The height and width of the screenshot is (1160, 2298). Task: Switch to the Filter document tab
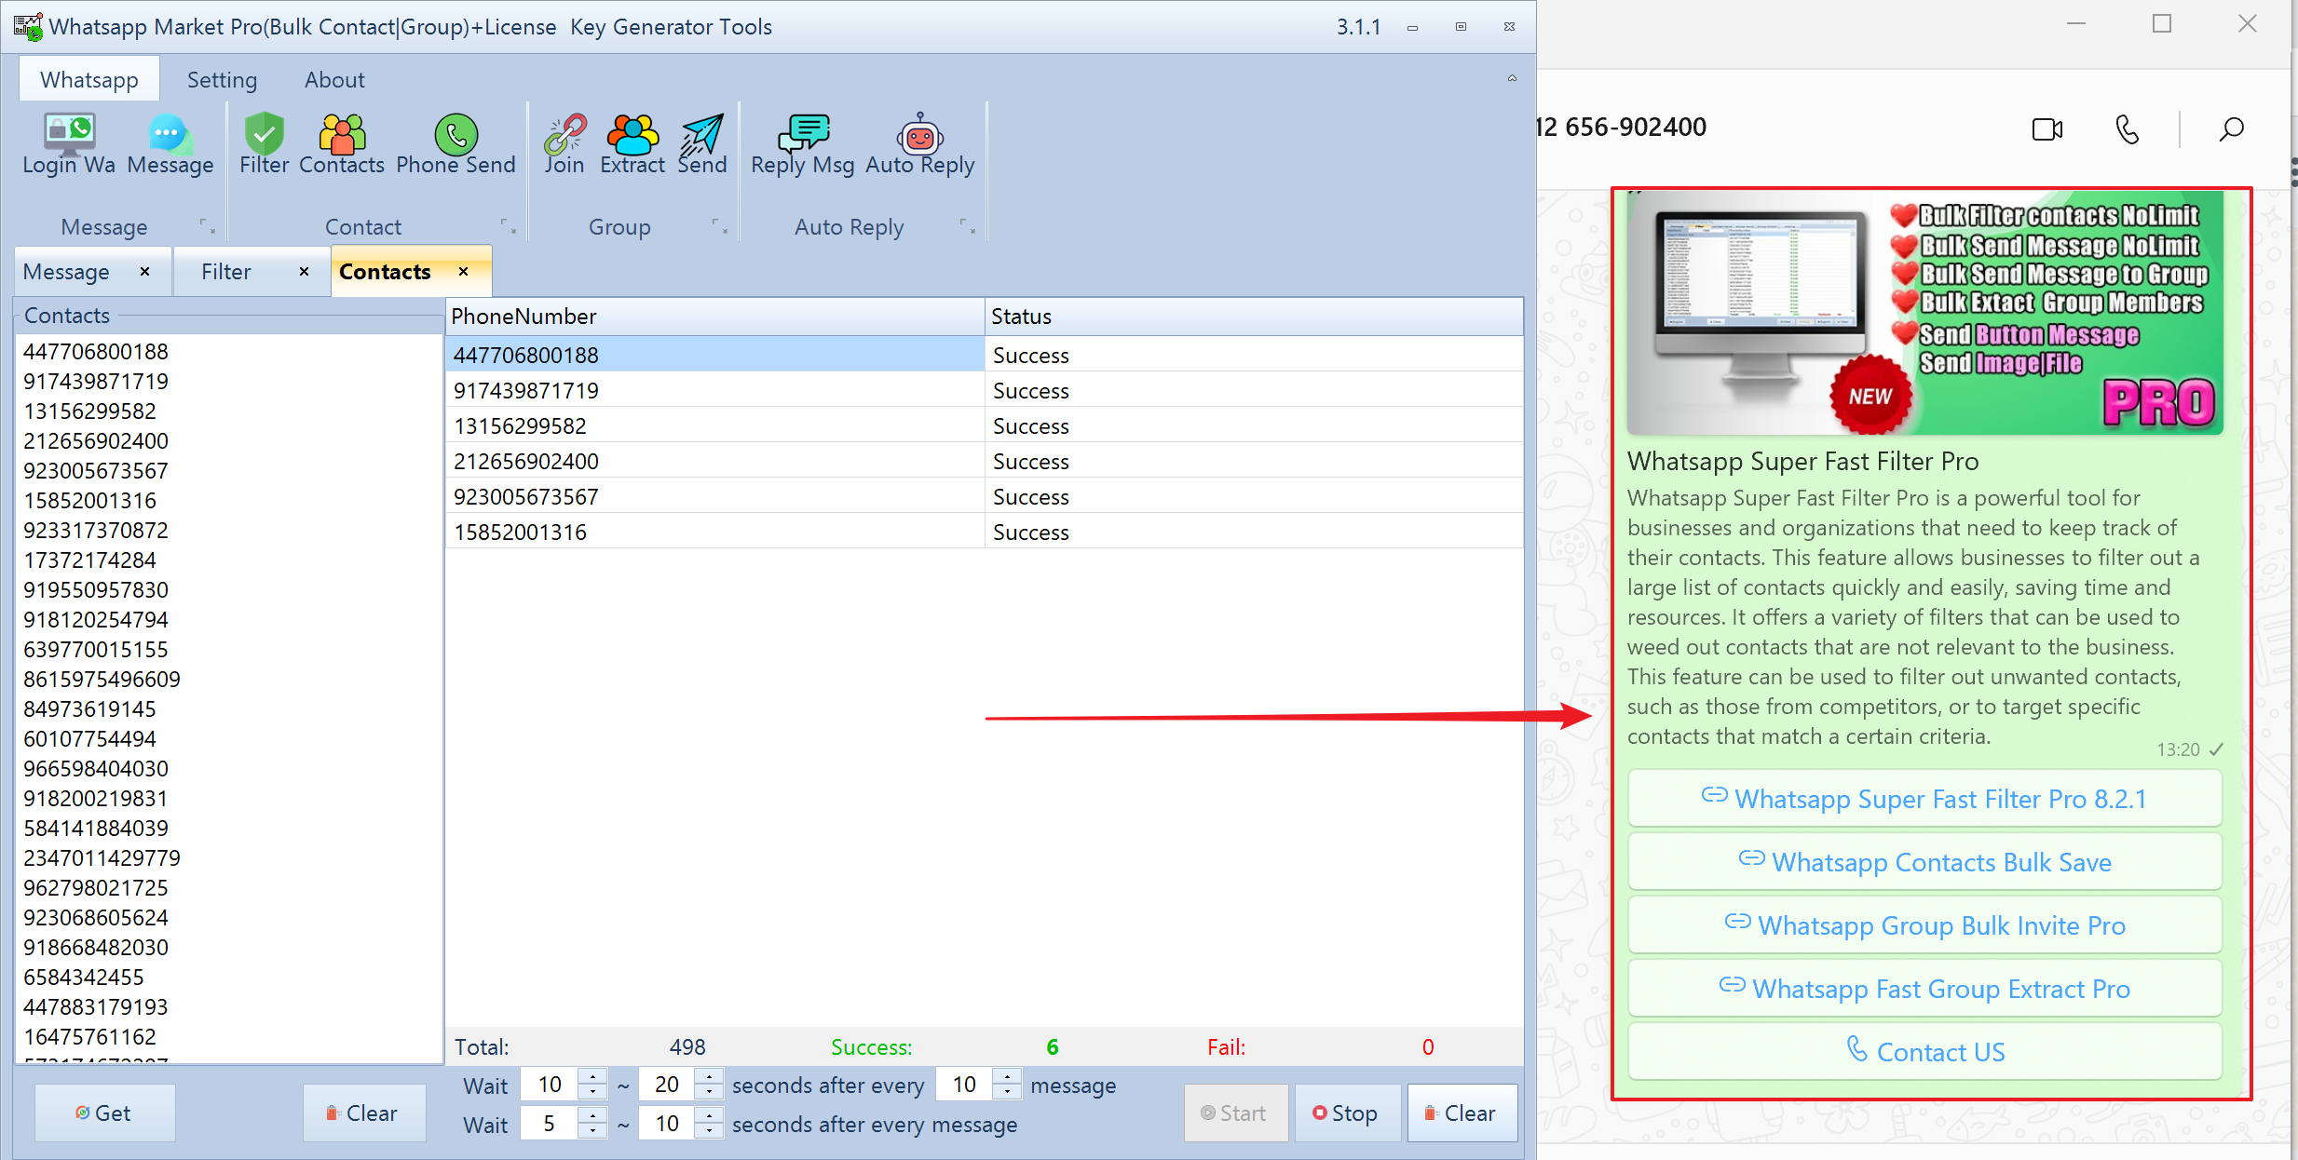[x=226, y=272]
